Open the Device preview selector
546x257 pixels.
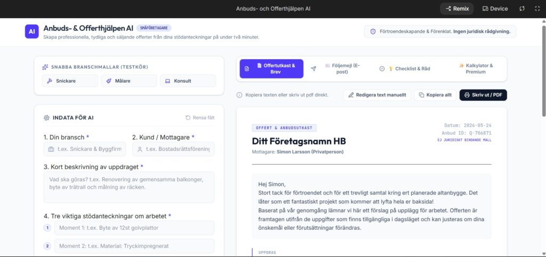coord(495,9)
